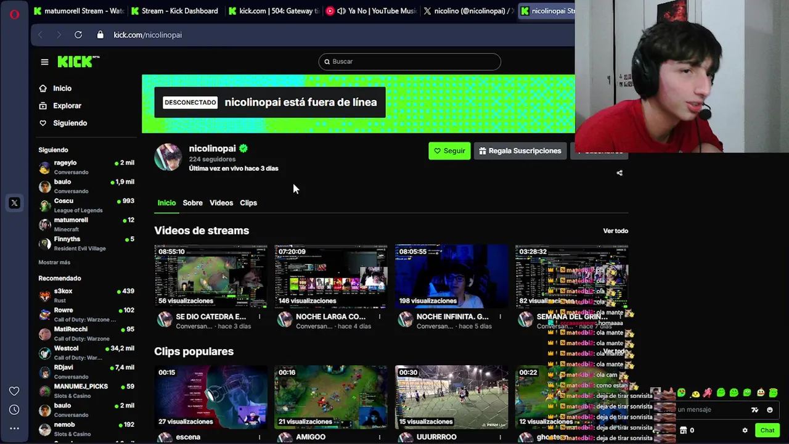Click the share icon under the Seguir button

(619, 173)
